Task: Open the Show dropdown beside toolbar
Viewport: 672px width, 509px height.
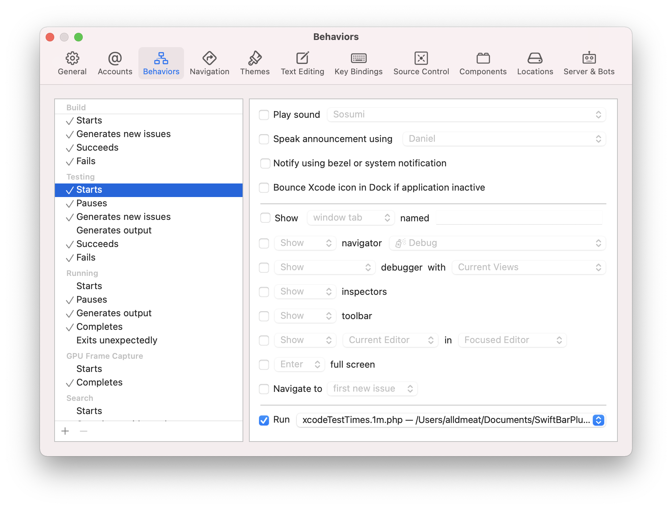Action: [x=305, y=316]
